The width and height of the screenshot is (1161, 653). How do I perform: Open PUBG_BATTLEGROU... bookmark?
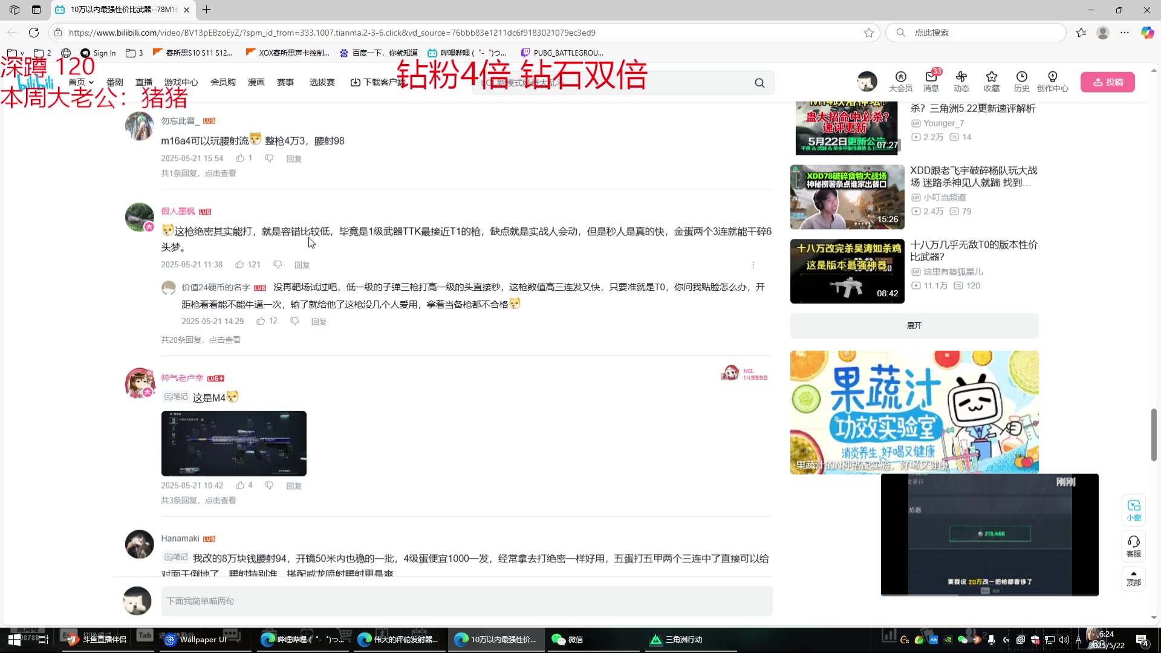click(562, 53)
